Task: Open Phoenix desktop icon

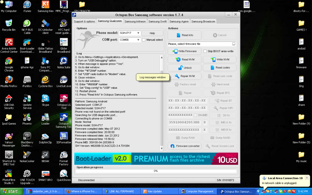Action: click(27, 119)
